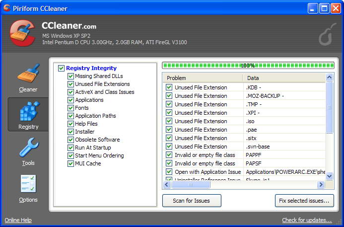Open the Online Help link
The height and width of the screenshot is (227, 344).
pos(18,220)
